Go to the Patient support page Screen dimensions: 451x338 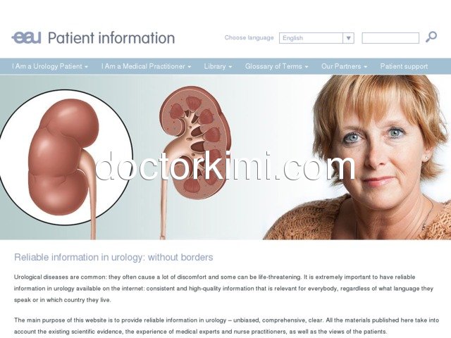pos(404,66)
